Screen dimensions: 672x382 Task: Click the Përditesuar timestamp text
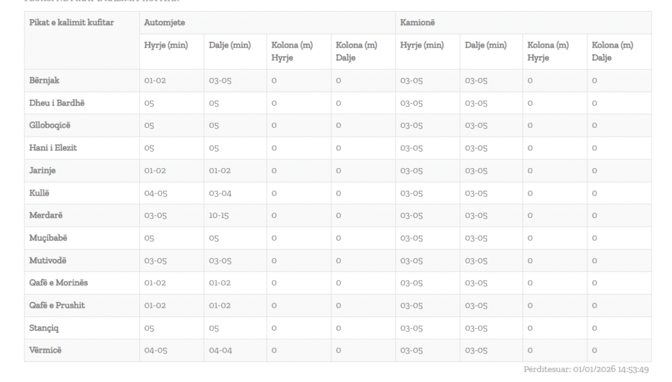[x=586, y=370]
